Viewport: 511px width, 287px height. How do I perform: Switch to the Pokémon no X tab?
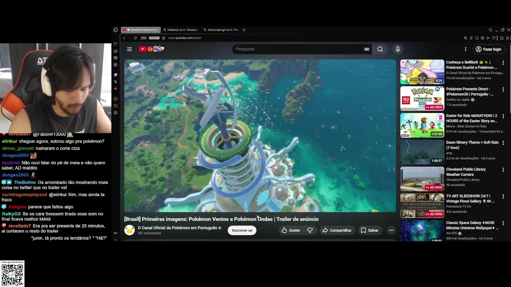180,30
